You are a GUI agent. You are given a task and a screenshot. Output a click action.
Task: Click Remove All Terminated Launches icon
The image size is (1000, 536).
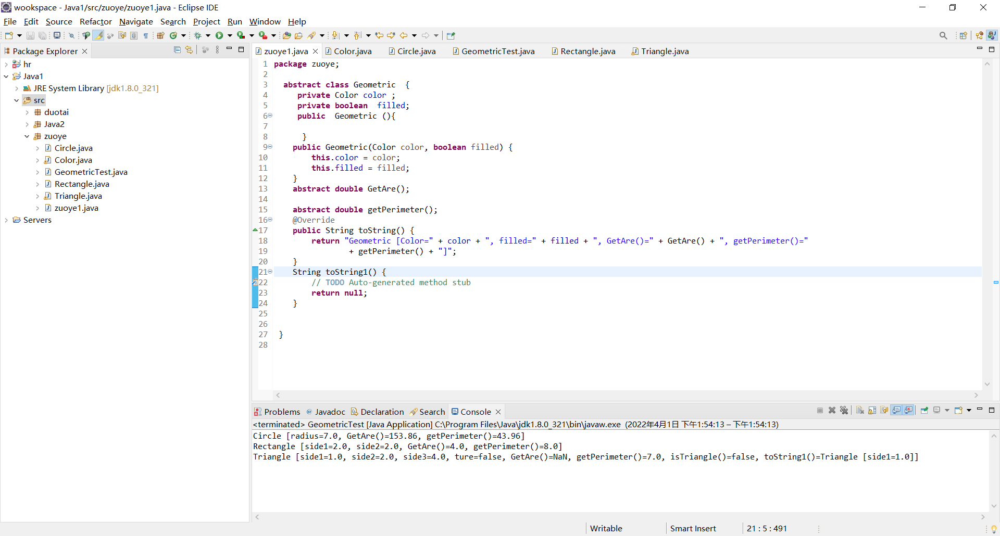point(844,411)
